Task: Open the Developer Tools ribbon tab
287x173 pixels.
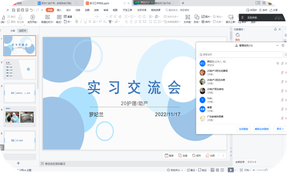Action: click(127, 10)
